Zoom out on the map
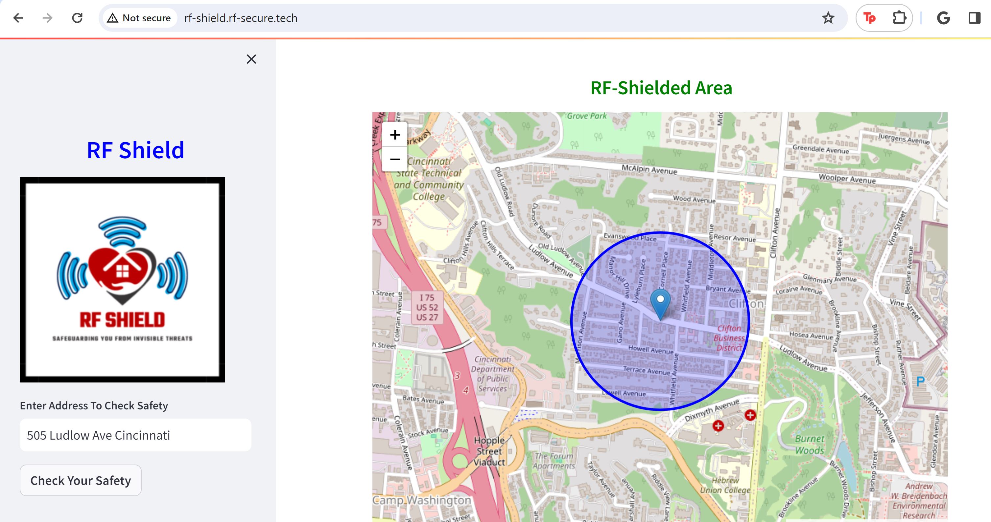This screenshot has width=991, height=522. point(395,159)
